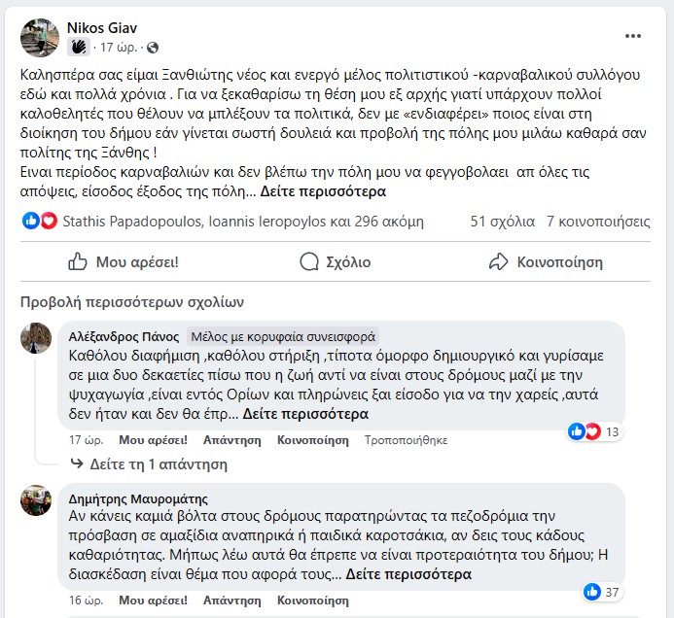The image size is (674, 618).
Task: Click the waving hand badge icon
Action: pyautogui.click(x=79, y=48)
